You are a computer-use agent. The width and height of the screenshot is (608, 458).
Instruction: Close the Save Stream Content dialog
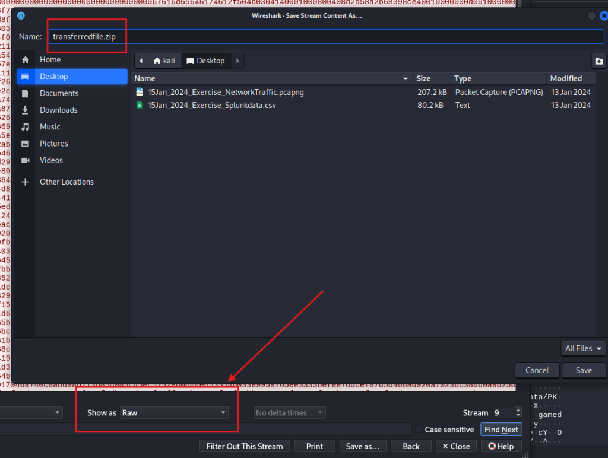pyautogui.click(x=603, y=16)
